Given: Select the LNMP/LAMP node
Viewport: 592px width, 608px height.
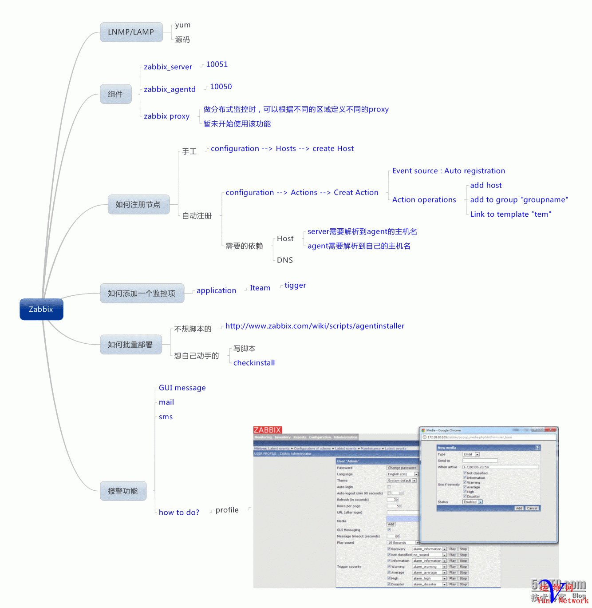Looking at the screenshot, I should [x=131, y=32].
